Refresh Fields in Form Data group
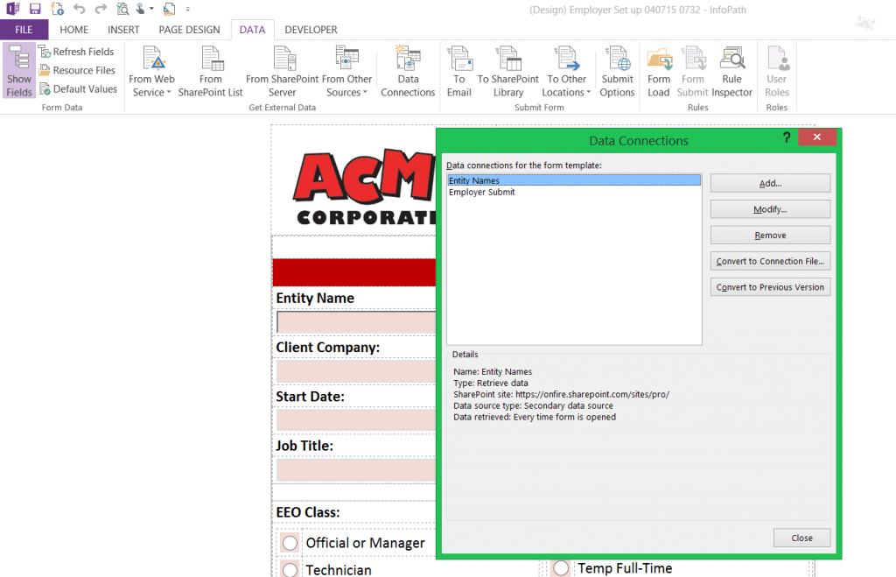This screenshot has width=896, height=577. (x=77, y=52)
